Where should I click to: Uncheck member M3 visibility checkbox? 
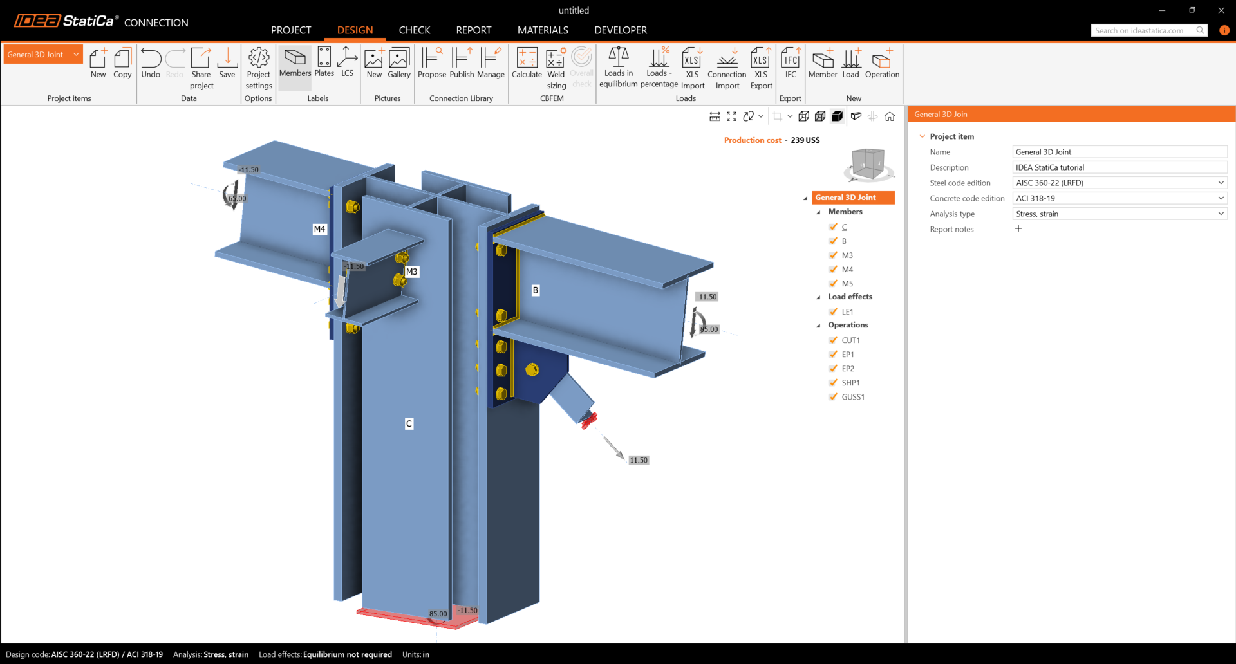point(833,255)
